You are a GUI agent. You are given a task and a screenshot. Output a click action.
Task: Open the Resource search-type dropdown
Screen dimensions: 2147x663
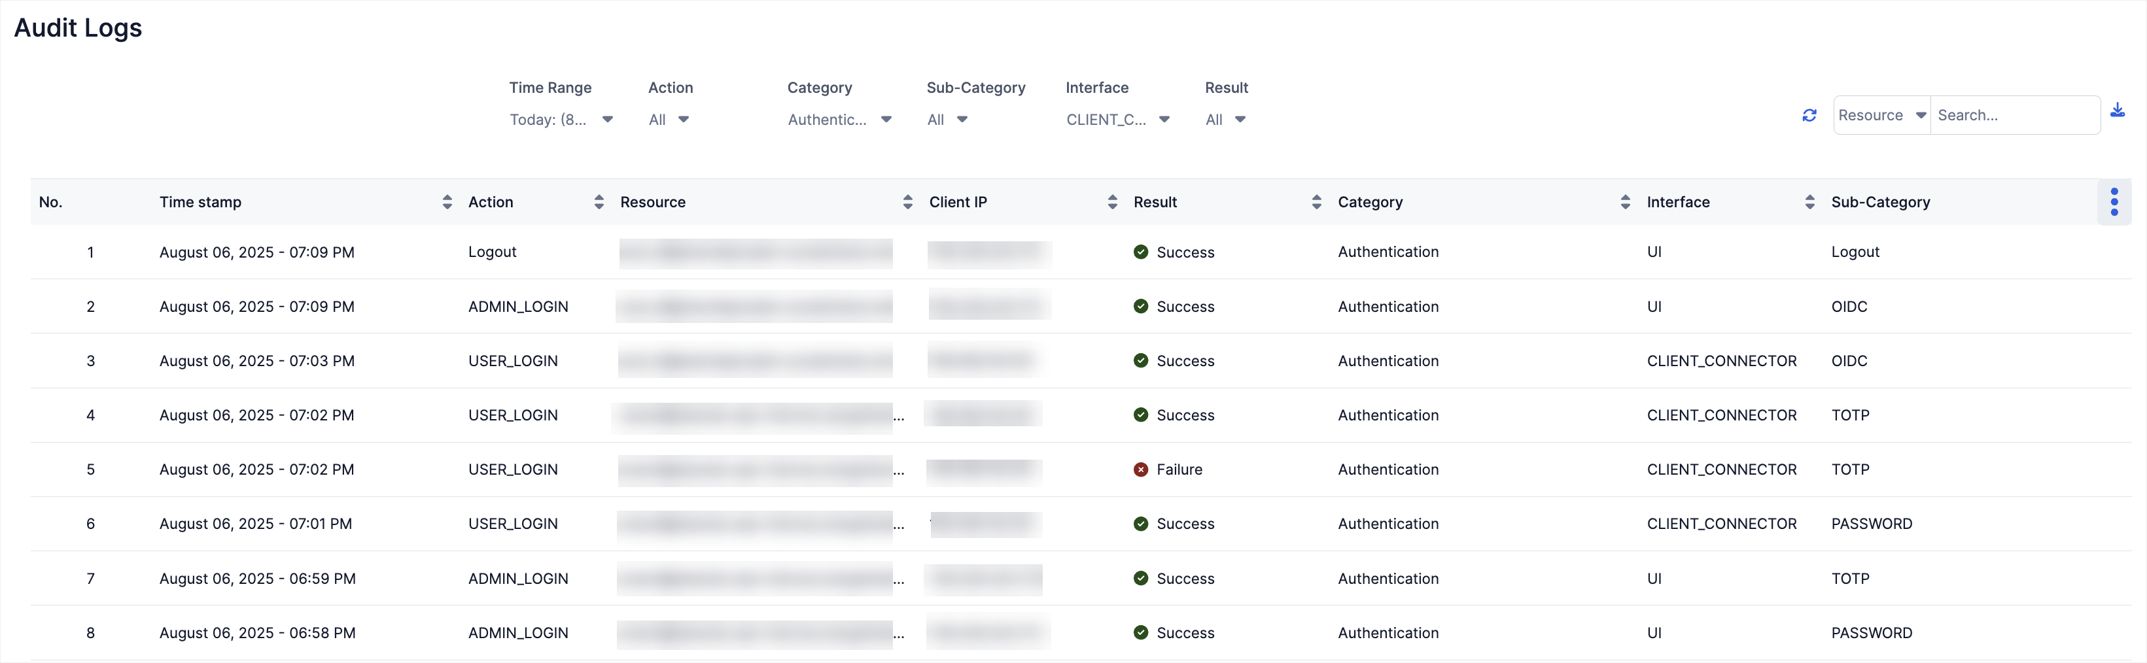tap(1881, 116)
